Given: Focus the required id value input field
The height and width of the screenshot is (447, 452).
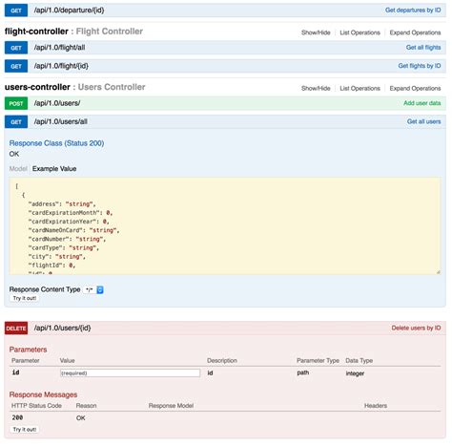Looking at the screenshot, I should (x=130, y=373).
